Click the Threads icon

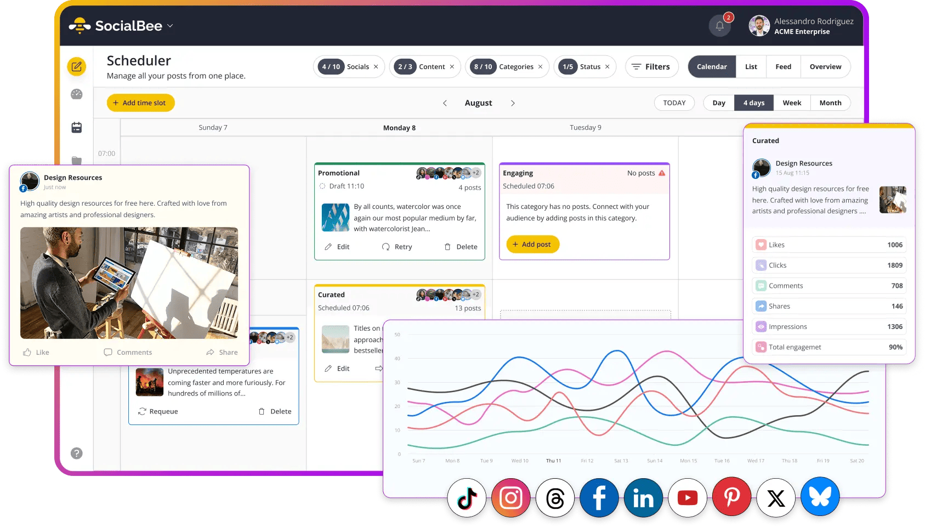click(555, 498)
